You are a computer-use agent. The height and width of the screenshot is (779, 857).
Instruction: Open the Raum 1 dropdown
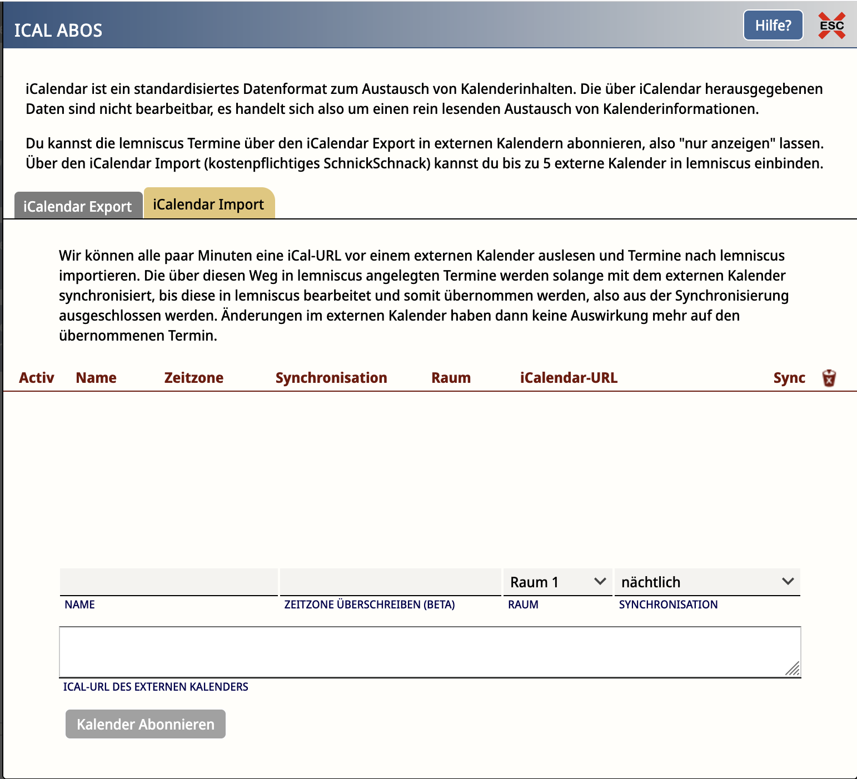[558, 582]
